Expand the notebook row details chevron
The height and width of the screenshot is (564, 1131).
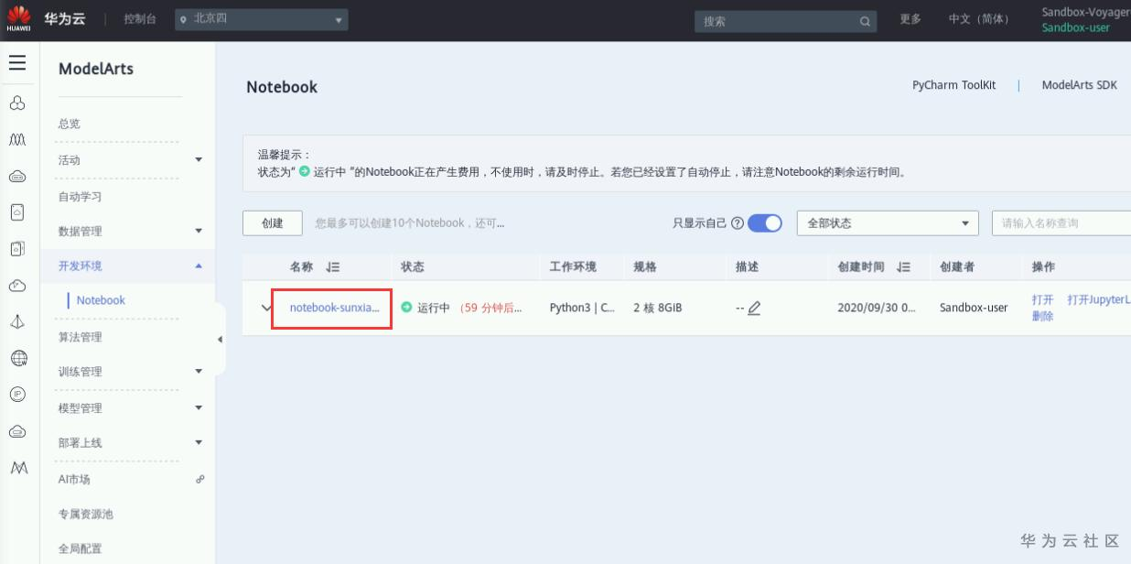pos(266,309)
